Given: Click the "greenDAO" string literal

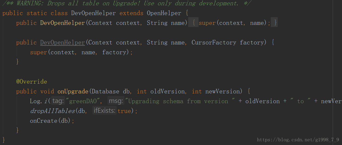Looking at the screenshot, I should point(82,101).
